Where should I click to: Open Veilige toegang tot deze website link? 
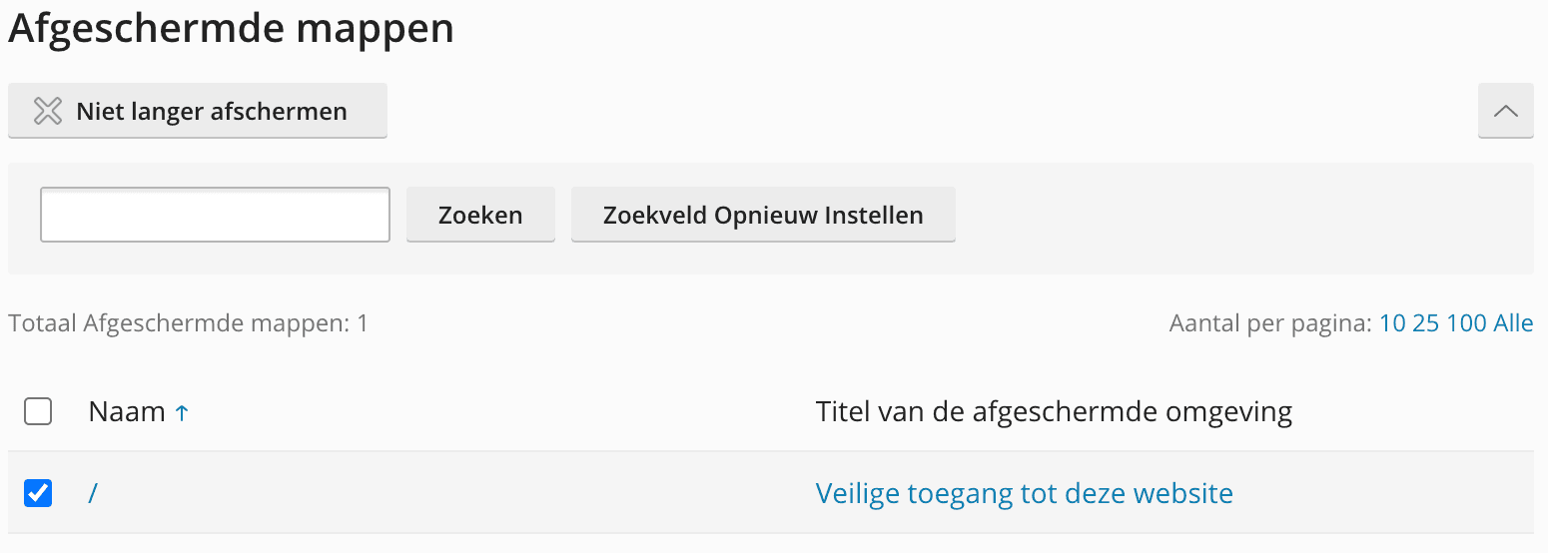[x=1024, y=493]
